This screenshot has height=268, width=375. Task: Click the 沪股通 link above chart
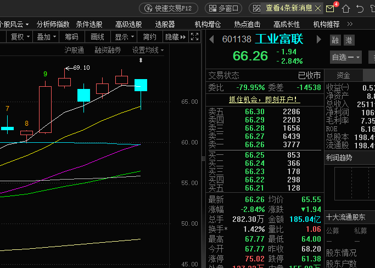click(74, 50)
